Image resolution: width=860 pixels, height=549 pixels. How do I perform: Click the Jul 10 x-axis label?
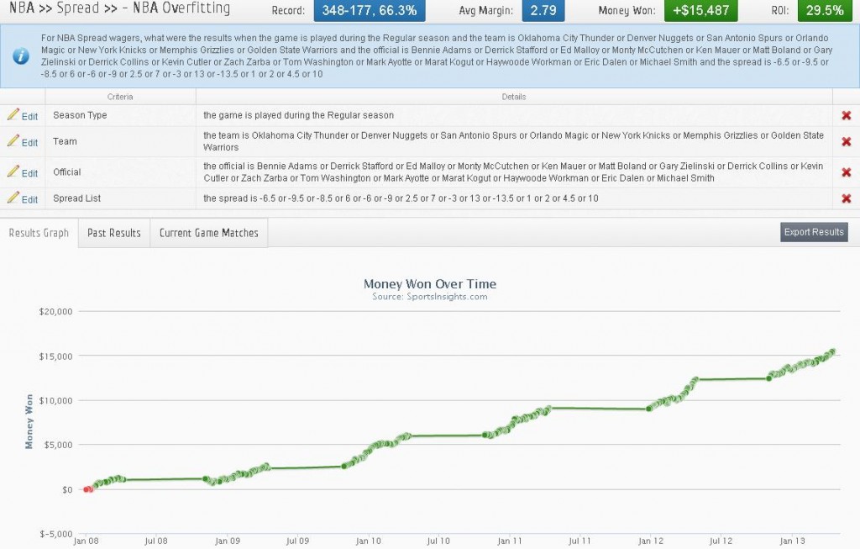coord(438,541)
